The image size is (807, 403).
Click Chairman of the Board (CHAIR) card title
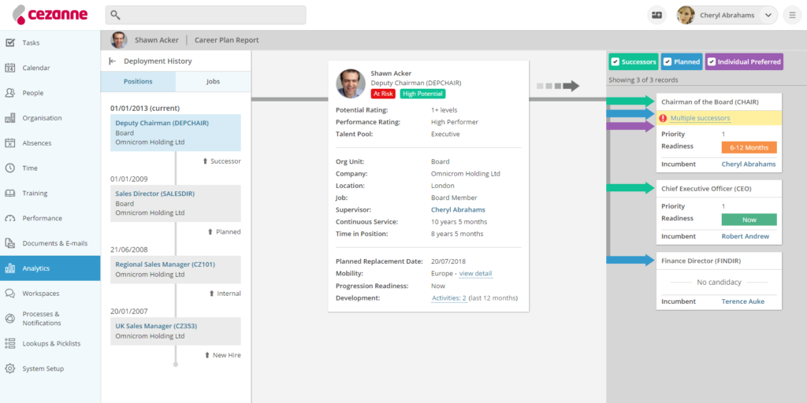[x=710, y=102]
